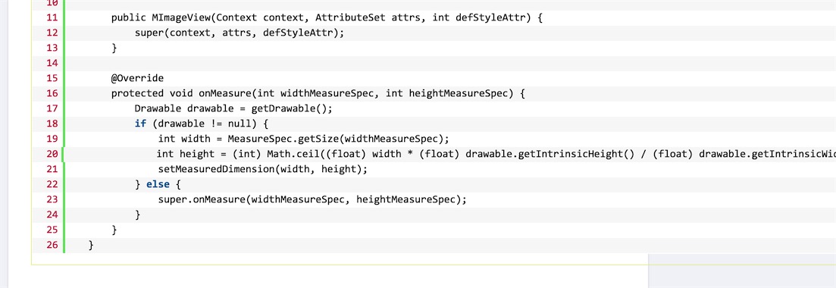Click line number 26 in gutter
The width and height of the screenshot is (836, 288).
pyautogui.click(x=52, y=246)
